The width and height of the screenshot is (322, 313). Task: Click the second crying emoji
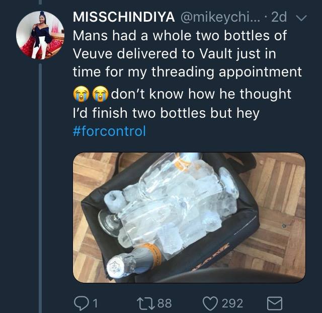tap(100, 94)
